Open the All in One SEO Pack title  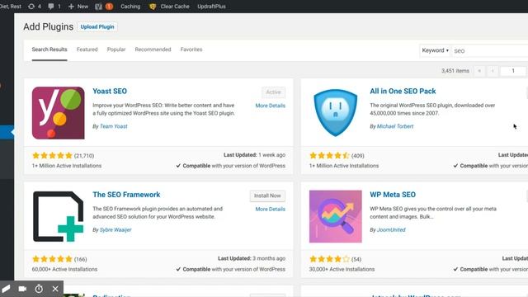point(403,92)
